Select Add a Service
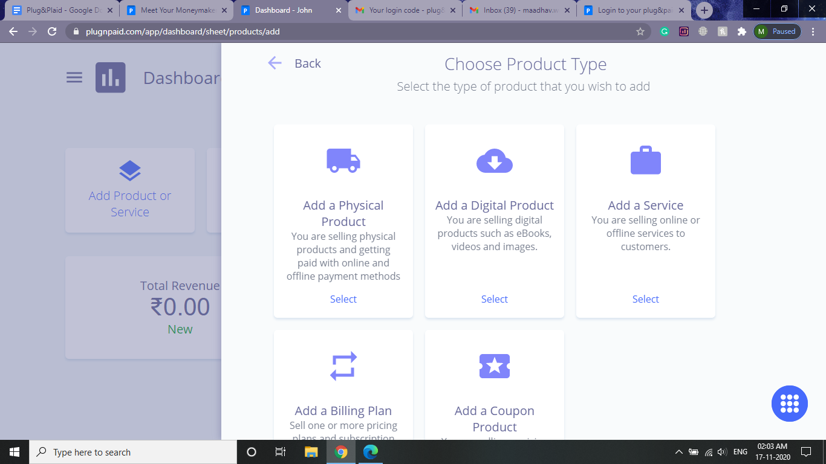 click(x=646, y=299)
